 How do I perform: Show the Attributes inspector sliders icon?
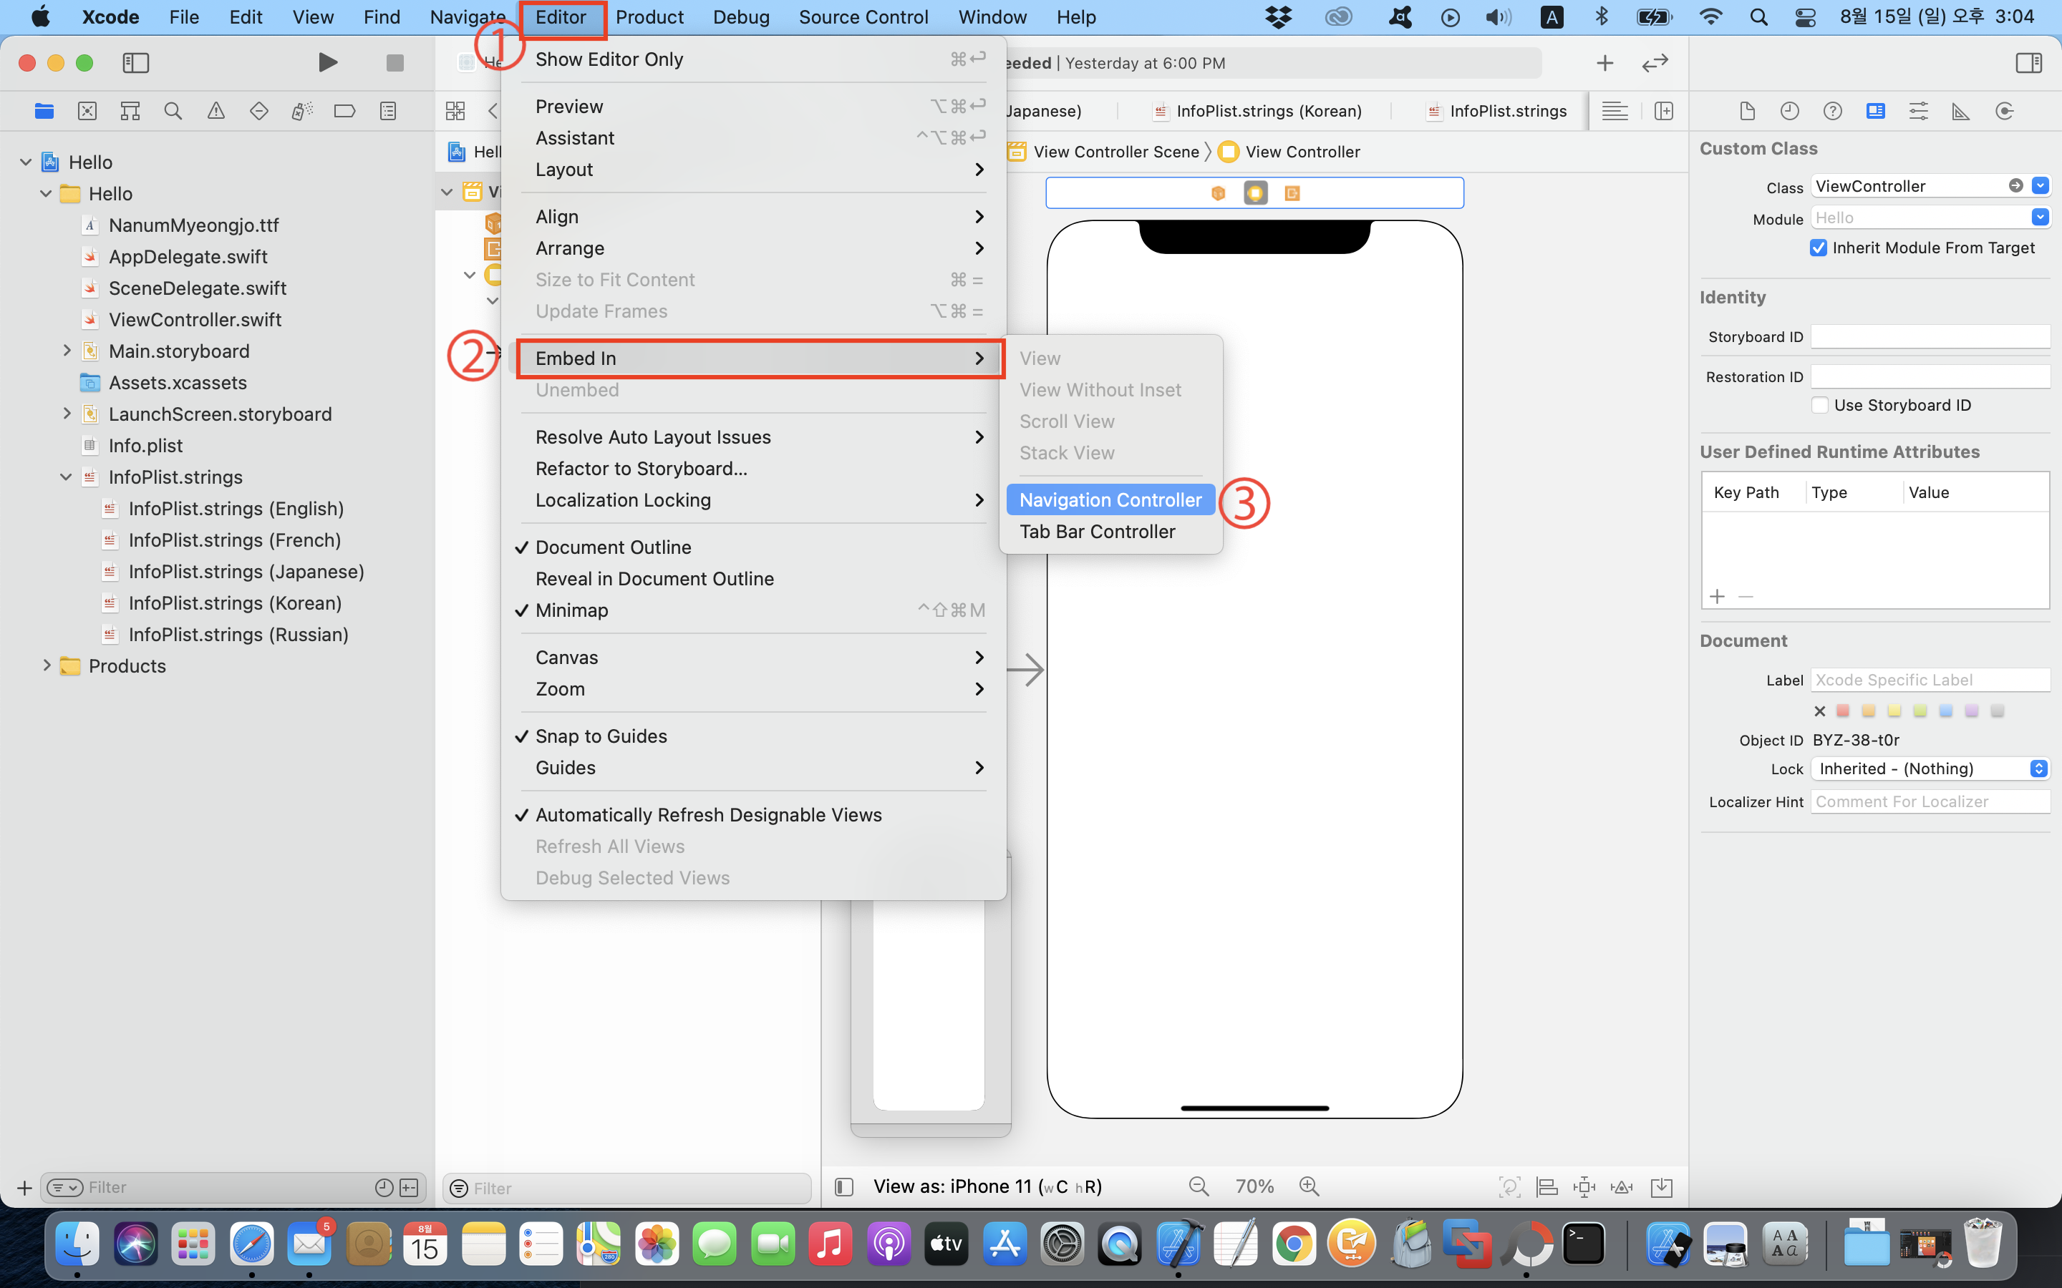(x=1918, y=111)
